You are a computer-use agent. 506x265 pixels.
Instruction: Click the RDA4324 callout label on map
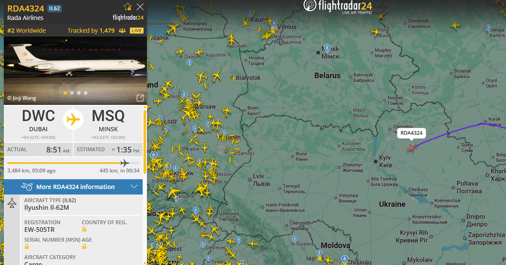[411, 133]
